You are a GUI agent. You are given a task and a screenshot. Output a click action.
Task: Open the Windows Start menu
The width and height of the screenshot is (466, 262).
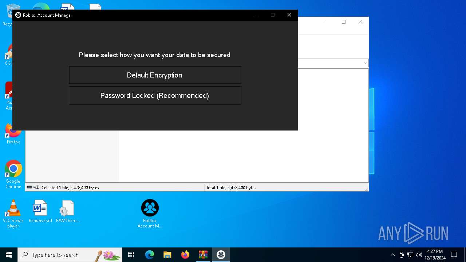9,255
